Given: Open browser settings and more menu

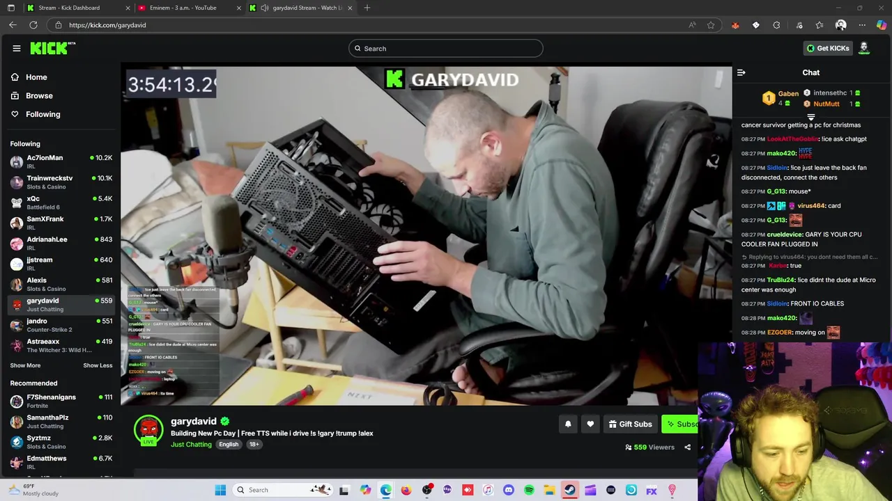Looking at the screenshot, I should [x=862, y=25].
